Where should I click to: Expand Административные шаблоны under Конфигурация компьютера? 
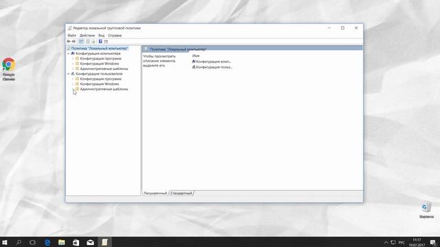coord(73,69)
